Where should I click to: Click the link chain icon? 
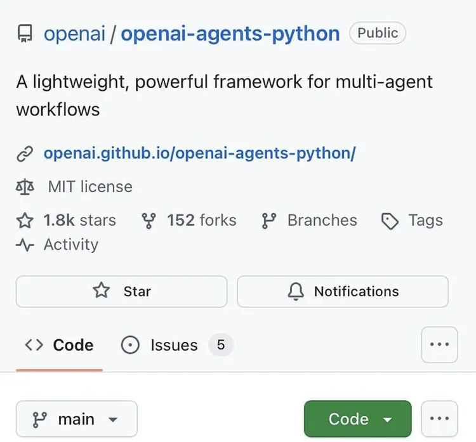click(25, 153)
